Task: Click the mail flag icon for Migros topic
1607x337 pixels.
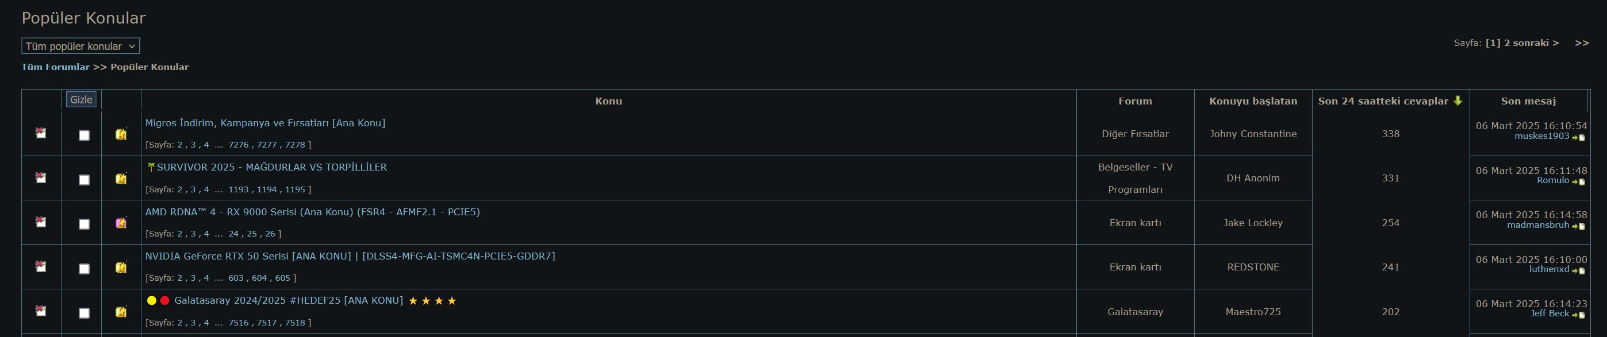Action: tap(41, 133)
